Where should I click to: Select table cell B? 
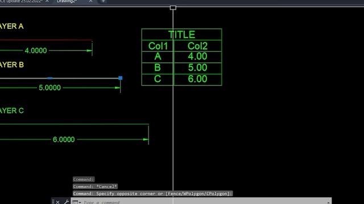click(158, 68)
